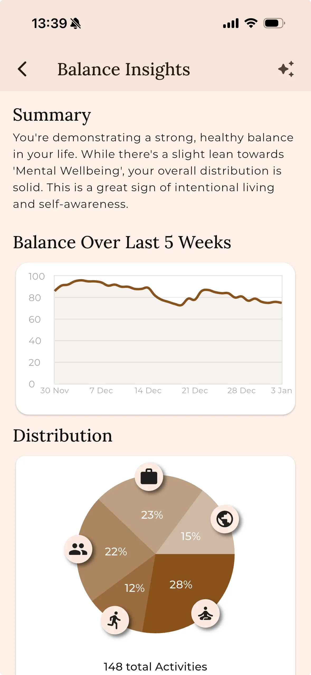Tap the 21 Dec label on chart

tap(195, 391)
